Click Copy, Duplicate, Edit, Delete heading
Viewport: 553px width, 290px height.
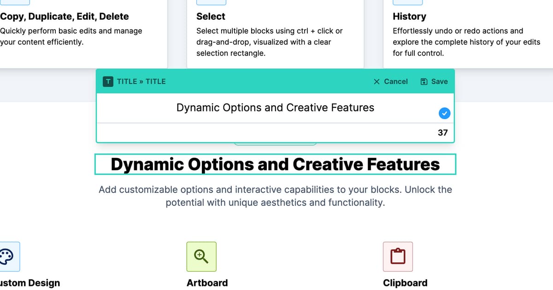point(64,17)
